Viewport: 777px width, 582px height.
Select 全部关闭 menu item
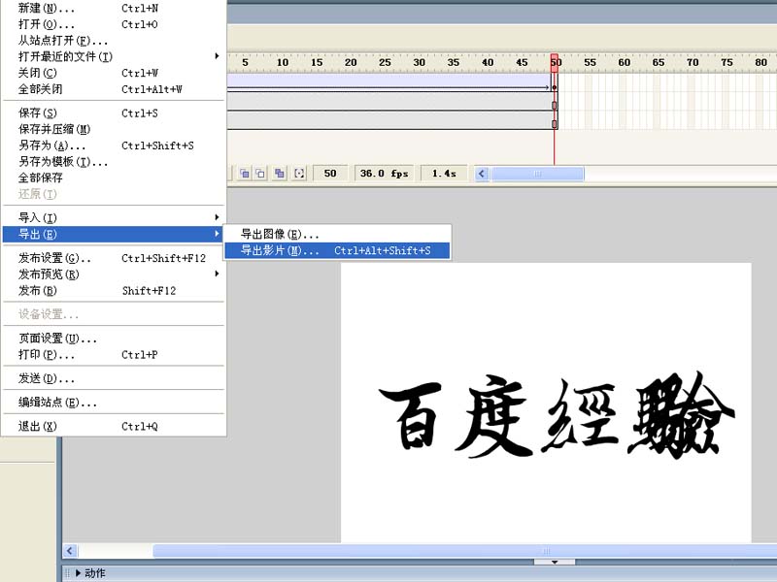114,89
